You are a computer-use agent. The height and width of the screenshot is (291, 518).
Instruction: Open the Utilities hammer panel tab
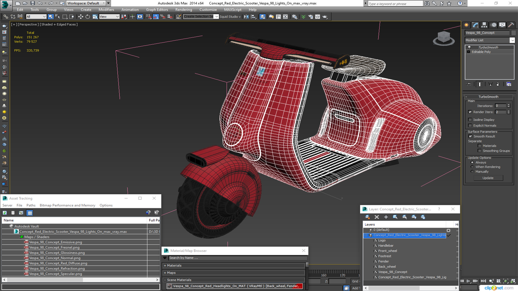pyautogui.click(x=511, y=25)
